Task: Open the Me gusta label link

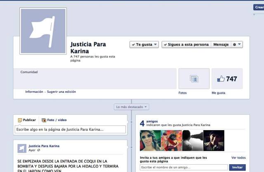Action: coord(218,93)
